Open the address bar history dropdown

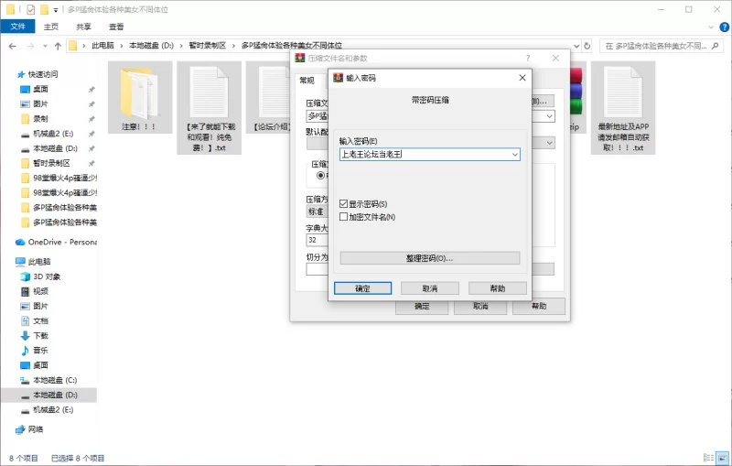click(x=576, y=46)
